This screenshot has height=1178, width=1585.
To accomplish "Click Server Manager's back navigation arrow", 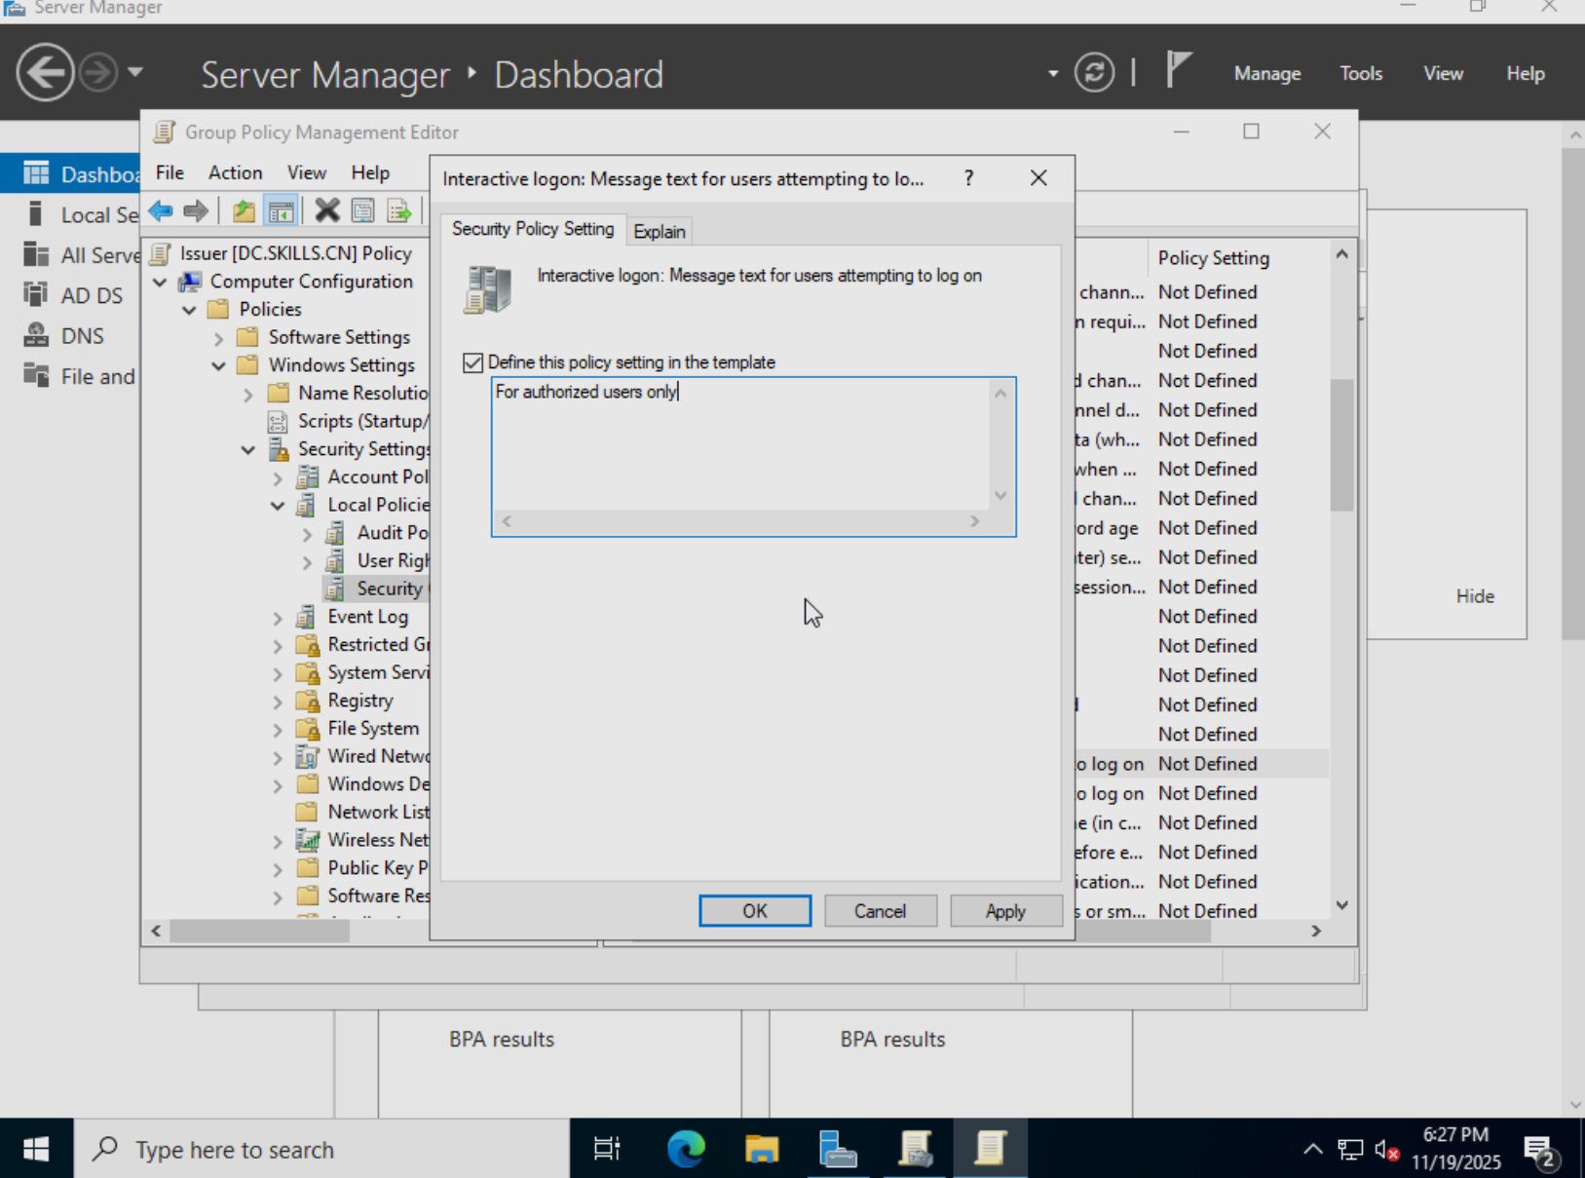I will (x=45, y=72).
